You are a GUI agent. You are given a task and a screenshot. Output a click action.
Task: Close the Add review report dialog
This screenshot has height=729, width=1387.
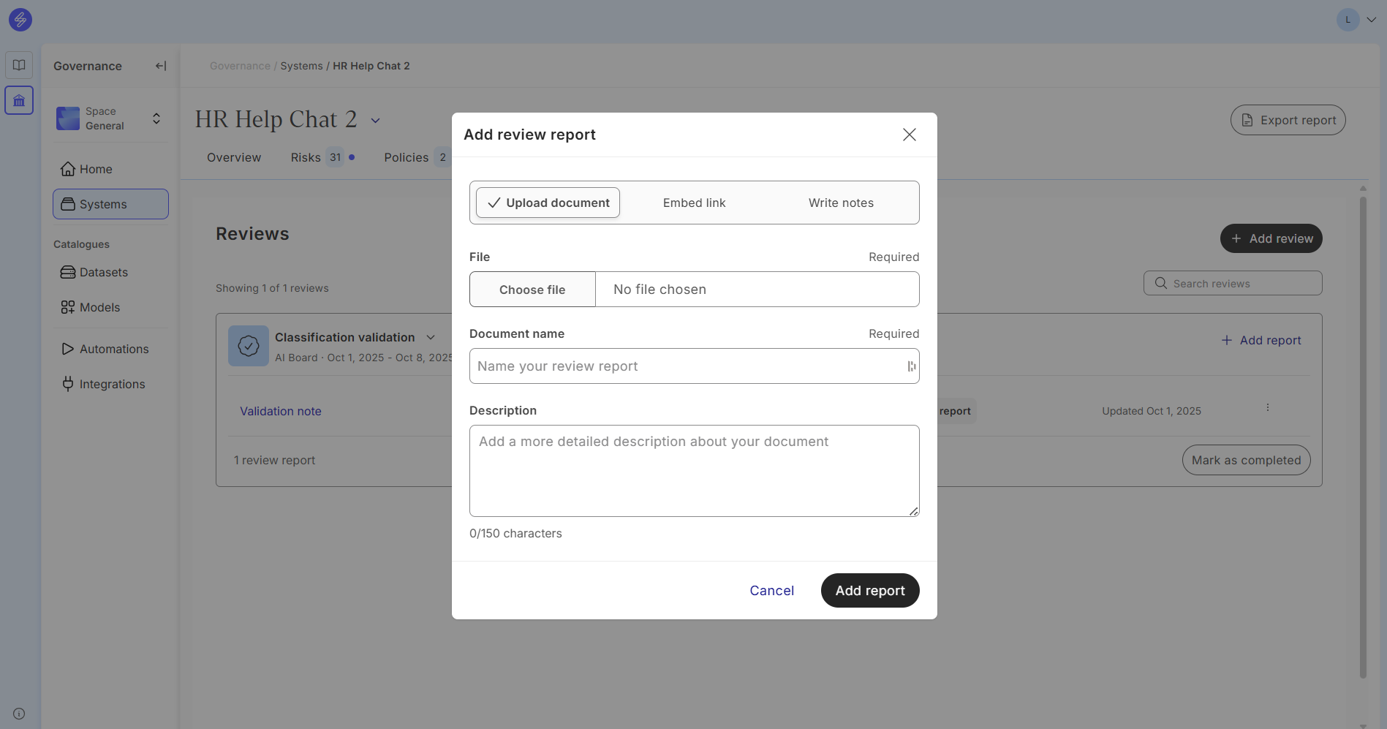point(909,135)
